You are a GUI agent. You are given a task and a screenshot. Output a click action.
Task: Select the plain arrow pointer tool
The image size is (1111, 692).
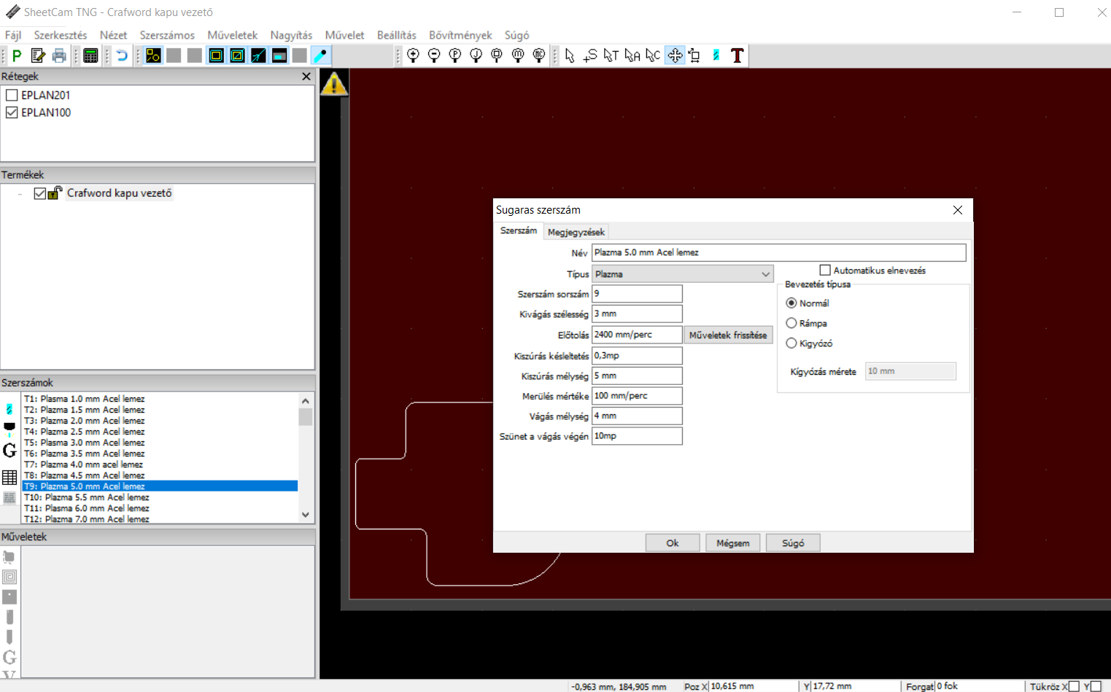coord(570,55)
